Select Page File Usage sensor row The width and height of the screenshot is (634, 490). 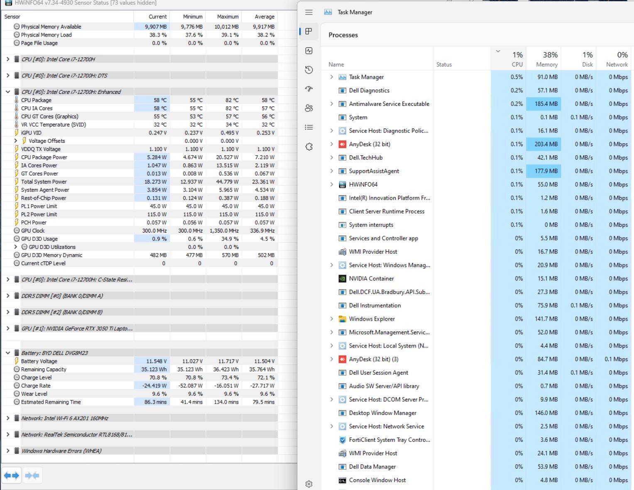140,43
